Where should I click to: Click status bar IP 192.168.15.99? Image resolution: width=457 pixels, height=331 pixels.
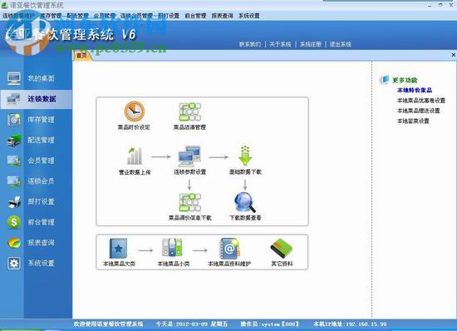350,324
